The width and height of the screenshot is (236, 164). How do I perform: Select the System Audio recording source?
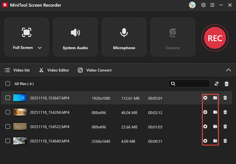(x=75, y=37)
